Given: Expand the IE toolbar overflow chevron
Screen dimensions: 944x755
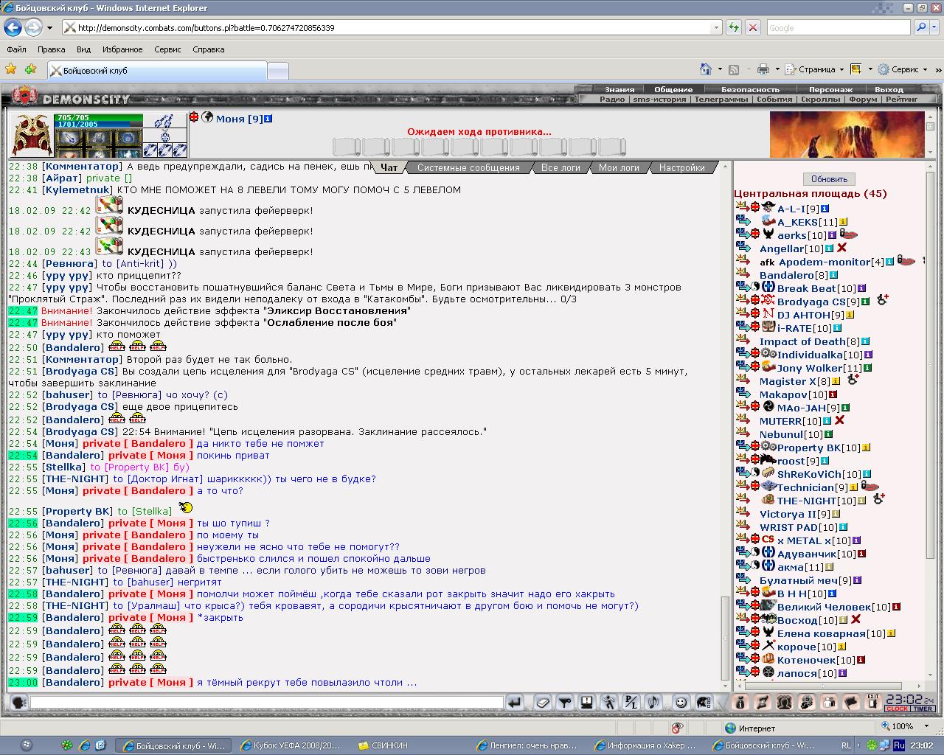Looking at the screenshot, I should [x=937, y=69].
